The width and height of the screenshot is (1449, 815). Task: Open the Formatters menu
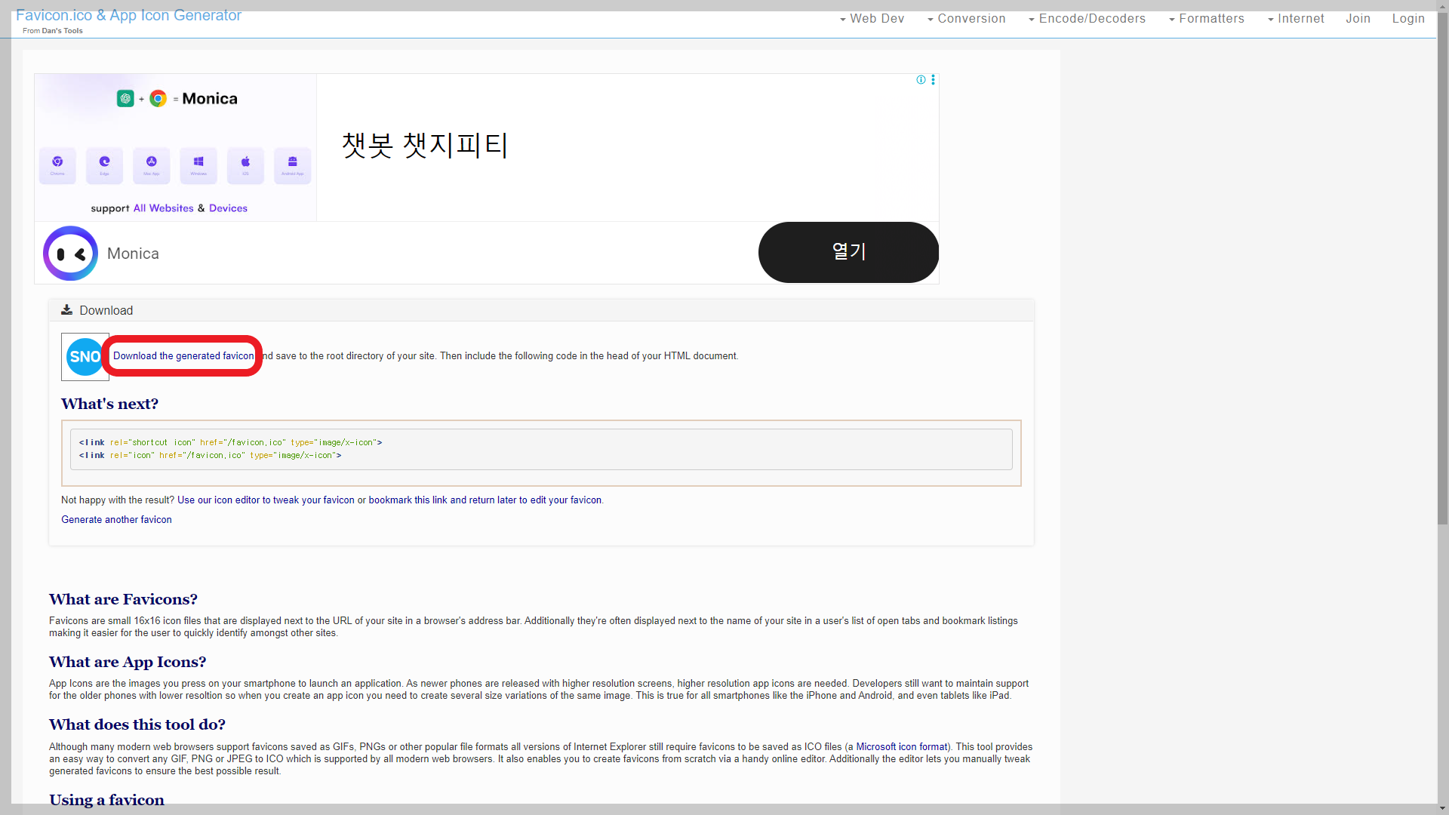tap(1206, 19)
